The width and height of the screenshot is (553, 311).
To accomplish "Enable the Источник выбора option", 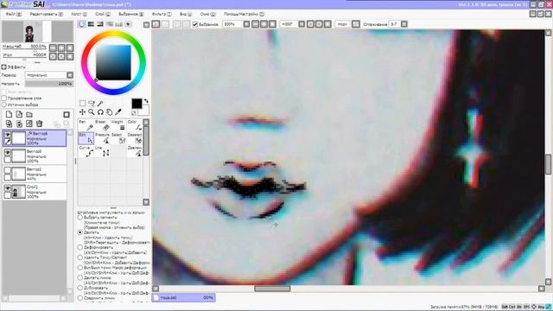I will click(x=4, y=105).
